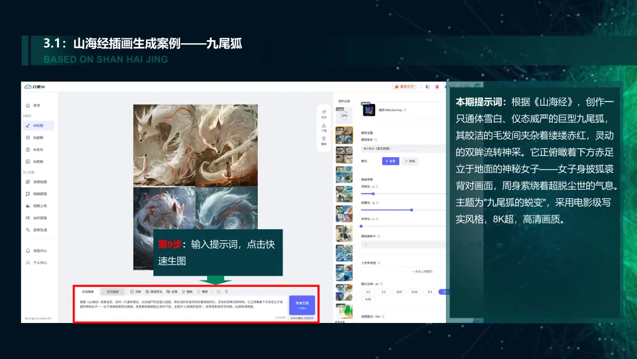Click the 随机数种子 input field
This screenshot has width=637, height=359.
coord(403,245)
